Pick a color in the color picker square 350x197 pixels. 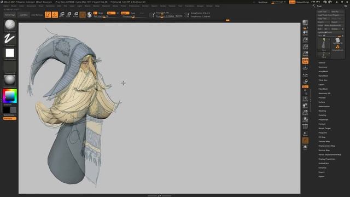(10, 96)
